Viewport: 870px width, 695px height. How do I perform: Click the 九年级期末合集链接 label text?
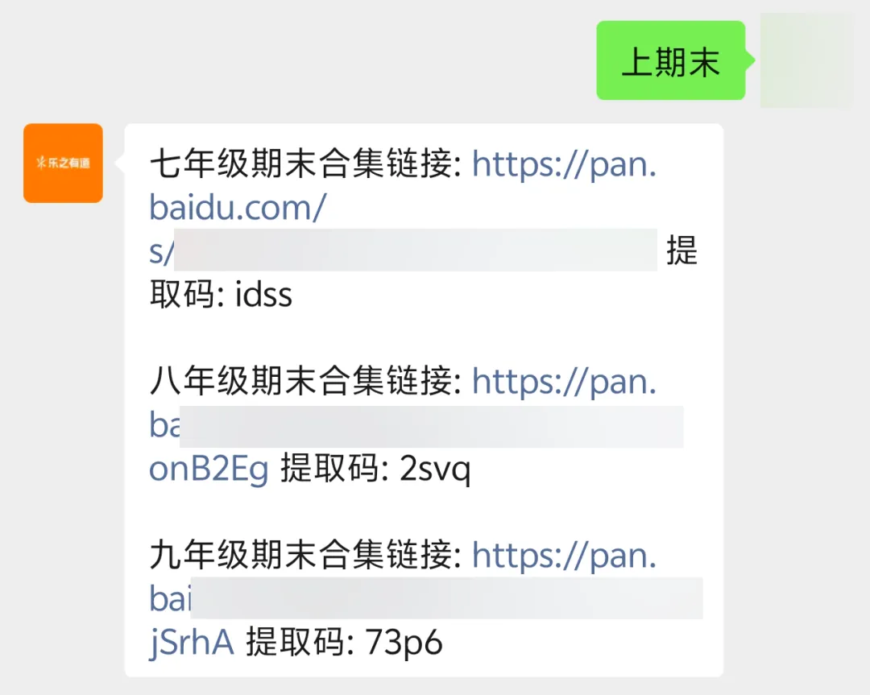click(300, 555)
